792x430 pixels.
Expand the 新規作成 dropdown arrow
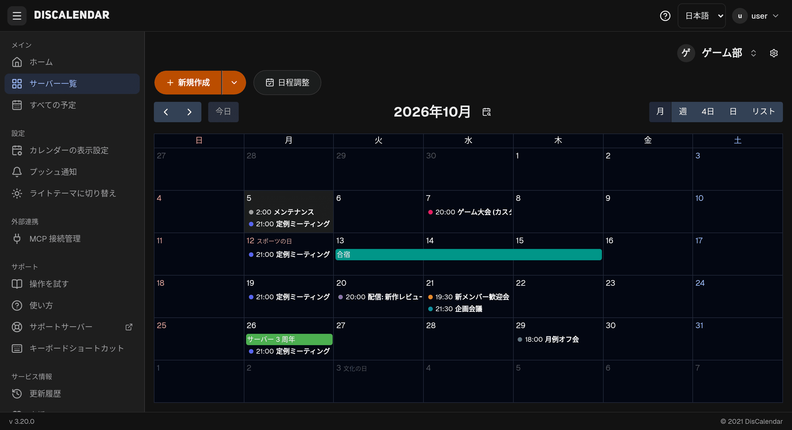tap(234, 83)
